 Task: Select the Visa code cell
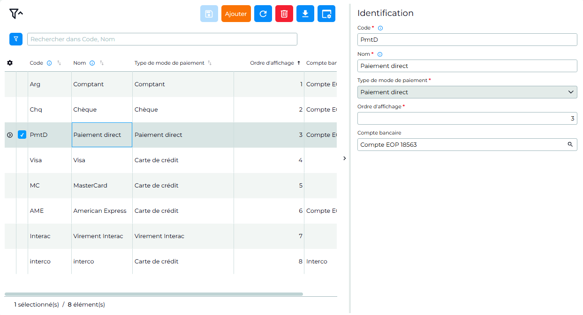[50, 160]
